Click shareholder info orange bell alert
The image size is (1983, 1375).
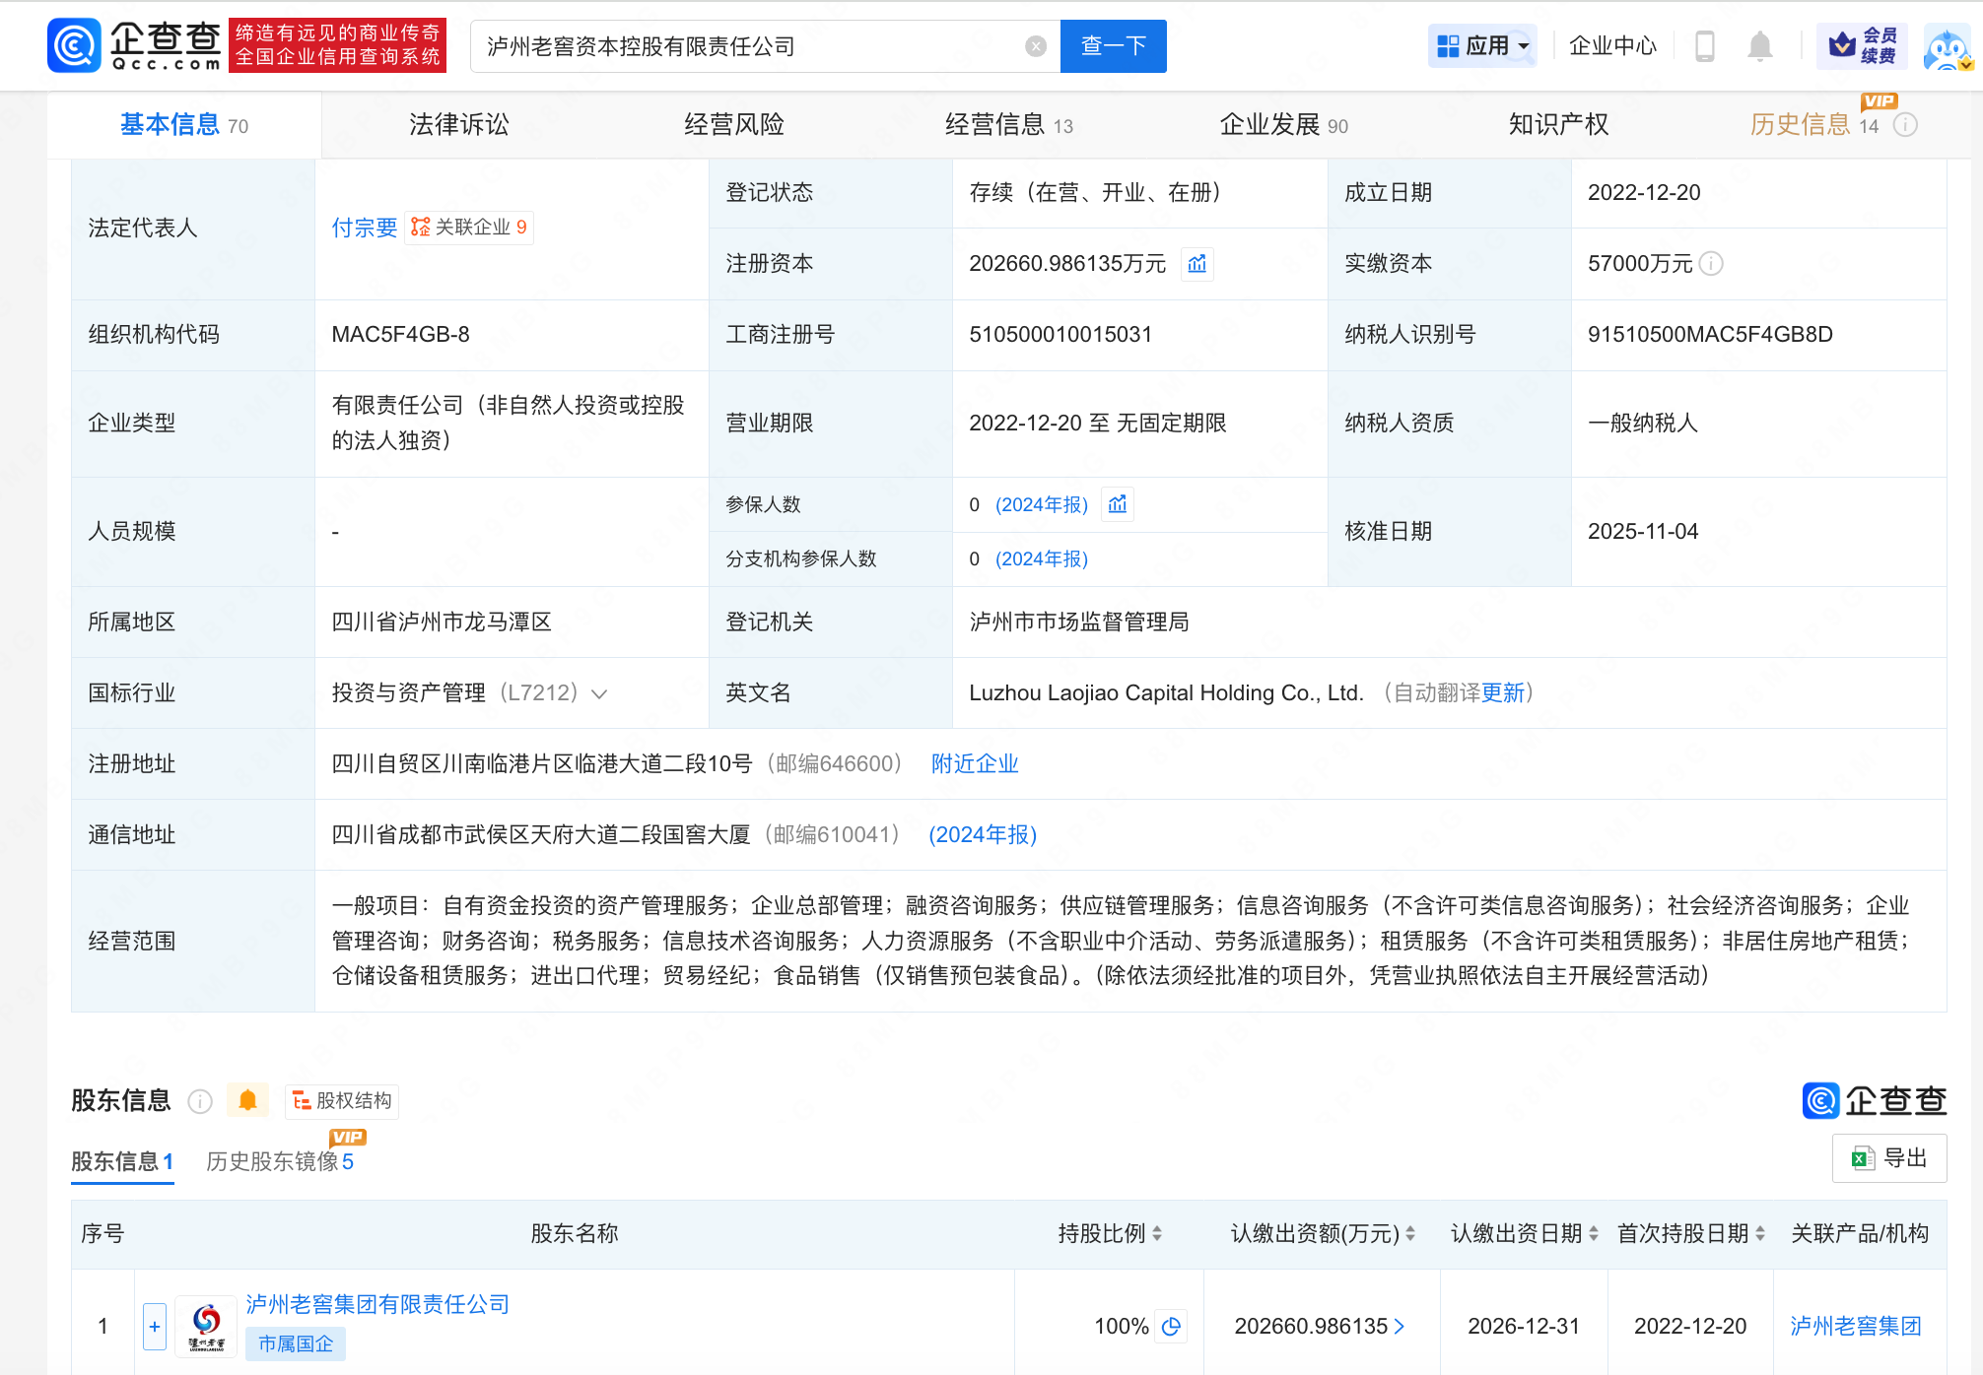coord(247,1100)
